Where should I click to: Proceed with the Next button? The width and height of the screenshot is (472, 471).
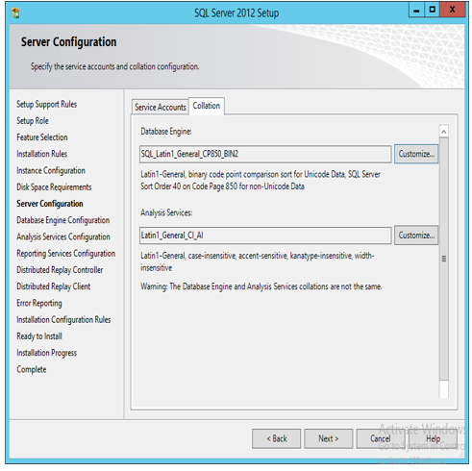(x=329, y=438)
